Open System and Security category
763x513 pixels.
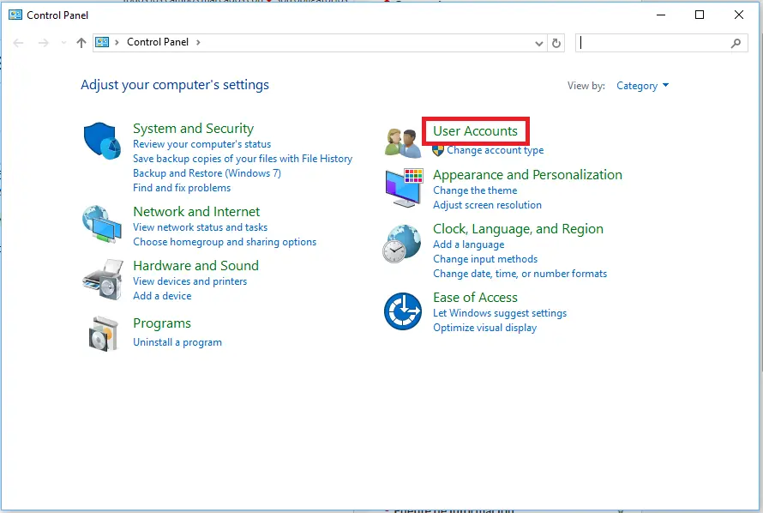pyautogui.click(x=193, y=129)
